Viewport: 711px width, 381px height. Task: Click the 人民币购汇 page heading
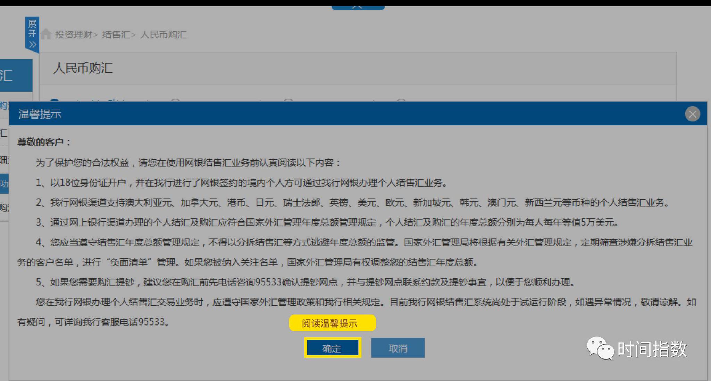click(x=83, y=68)
